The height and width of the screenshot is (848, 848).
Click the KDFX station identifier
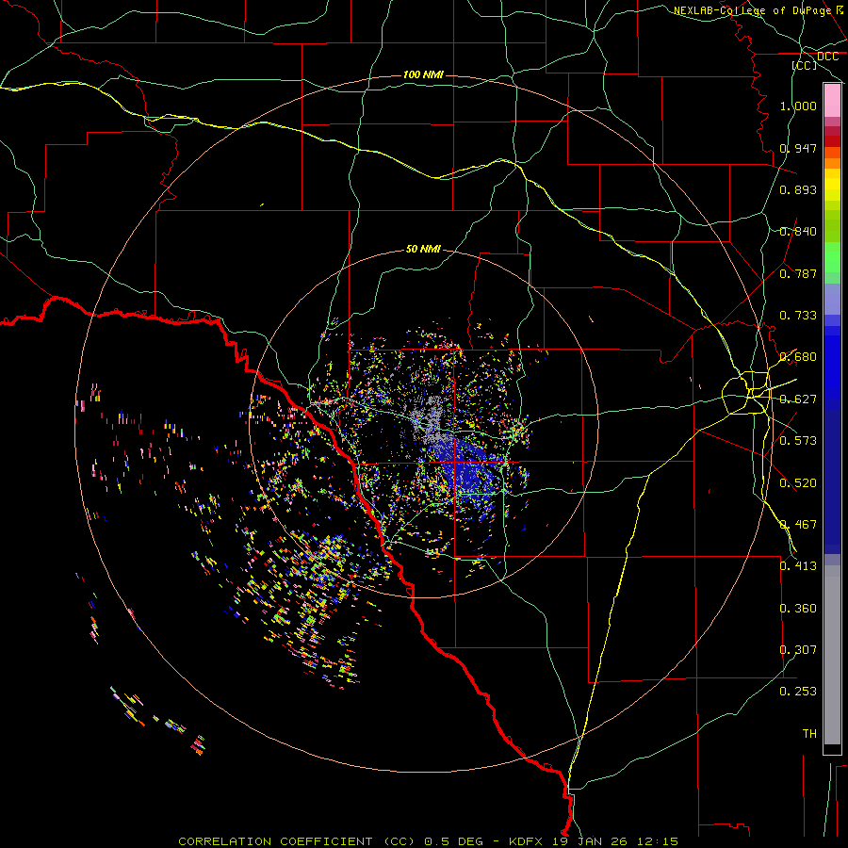click(x=528, y=841)
